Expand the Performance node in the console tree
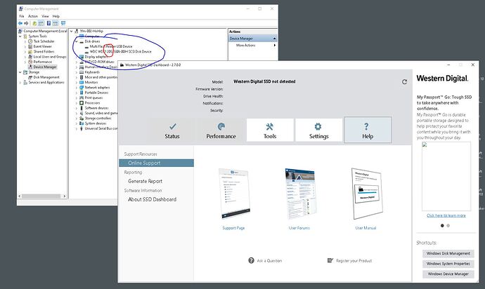The width and height of the screenshot is (485, 289). [25, 62]
